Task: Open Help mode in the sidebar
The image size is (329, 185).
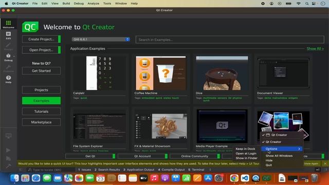Action: [x=8, y=79]
